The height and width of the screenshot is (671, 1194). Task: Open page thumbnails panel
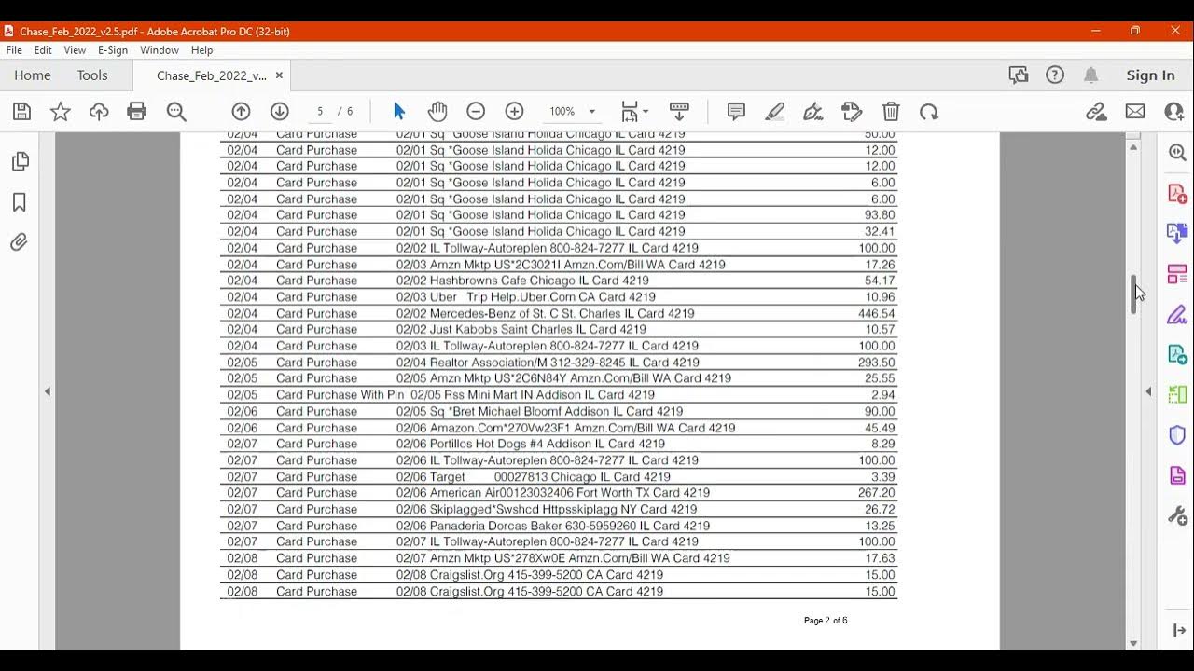(20, 162)
